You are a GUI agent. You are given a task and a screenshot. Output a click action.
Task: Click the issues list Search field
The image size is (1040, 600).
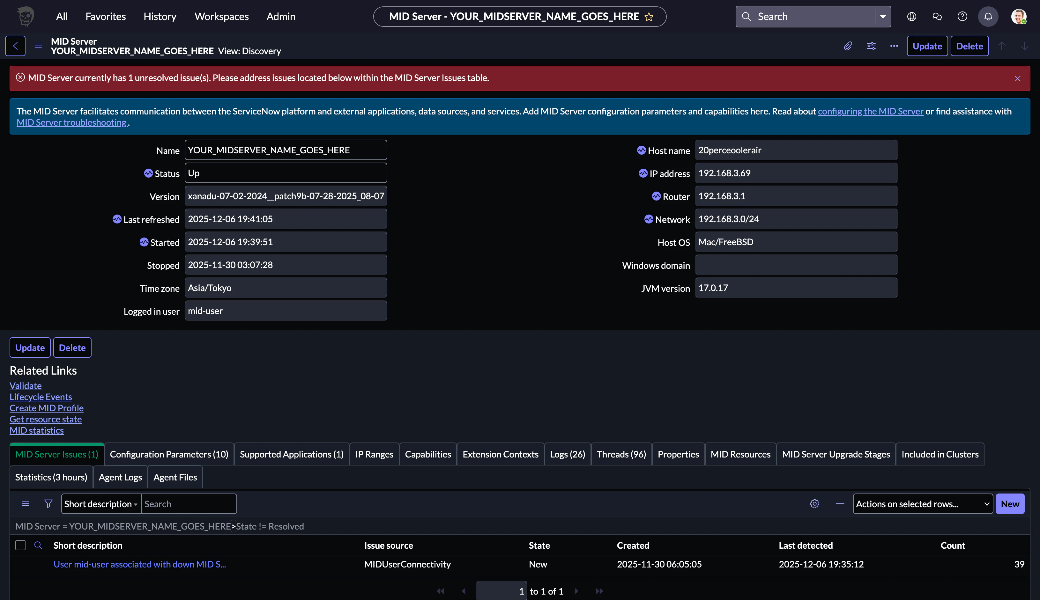pyautogui.click(x=189, y=504)
